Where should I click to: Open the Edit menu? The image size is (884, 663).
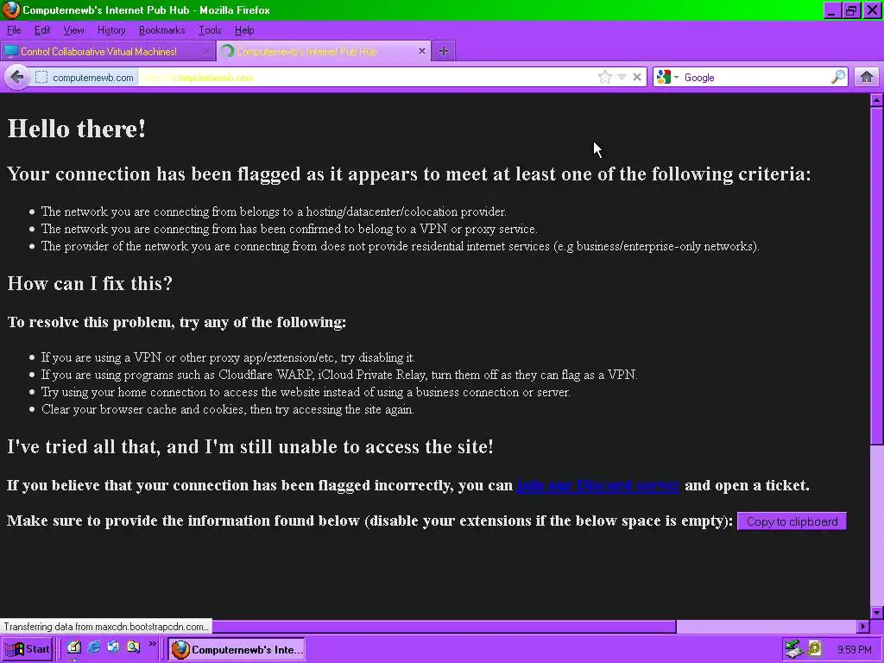coord(42,30)
